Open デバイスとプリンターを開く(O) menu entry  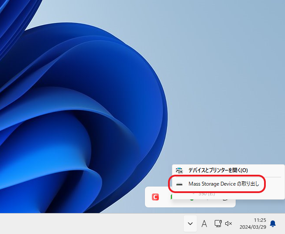(228, 170)
